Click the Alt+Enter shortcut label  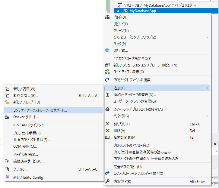(197, 182)
